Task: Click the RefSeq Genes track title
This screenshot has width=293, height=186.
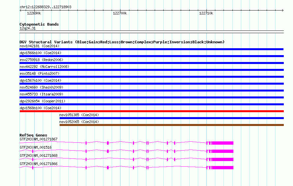Action: (x=33, y=135)
